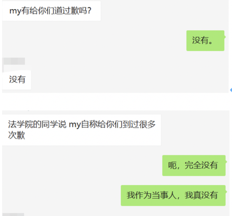
Task: Click the '道过歉' text in the top message
Action: click(x=66, y=11)
